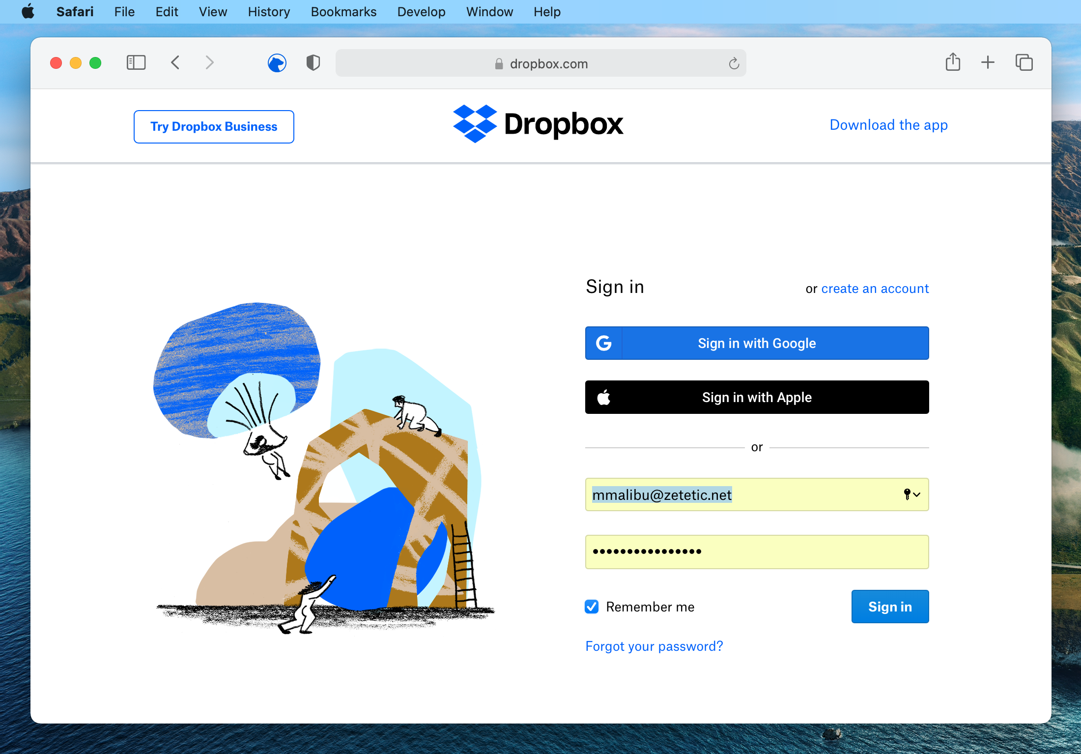
Task: Minimize the Safari window
Action: click(x=76, y=63)
